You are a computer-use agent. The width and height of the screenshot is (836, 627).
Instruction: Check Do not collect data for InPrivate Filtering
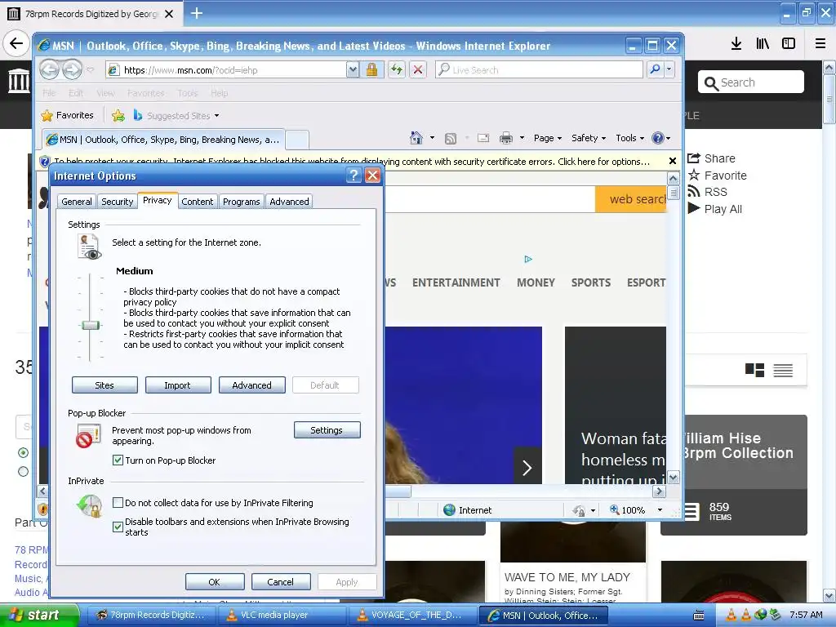coord(118,502)
